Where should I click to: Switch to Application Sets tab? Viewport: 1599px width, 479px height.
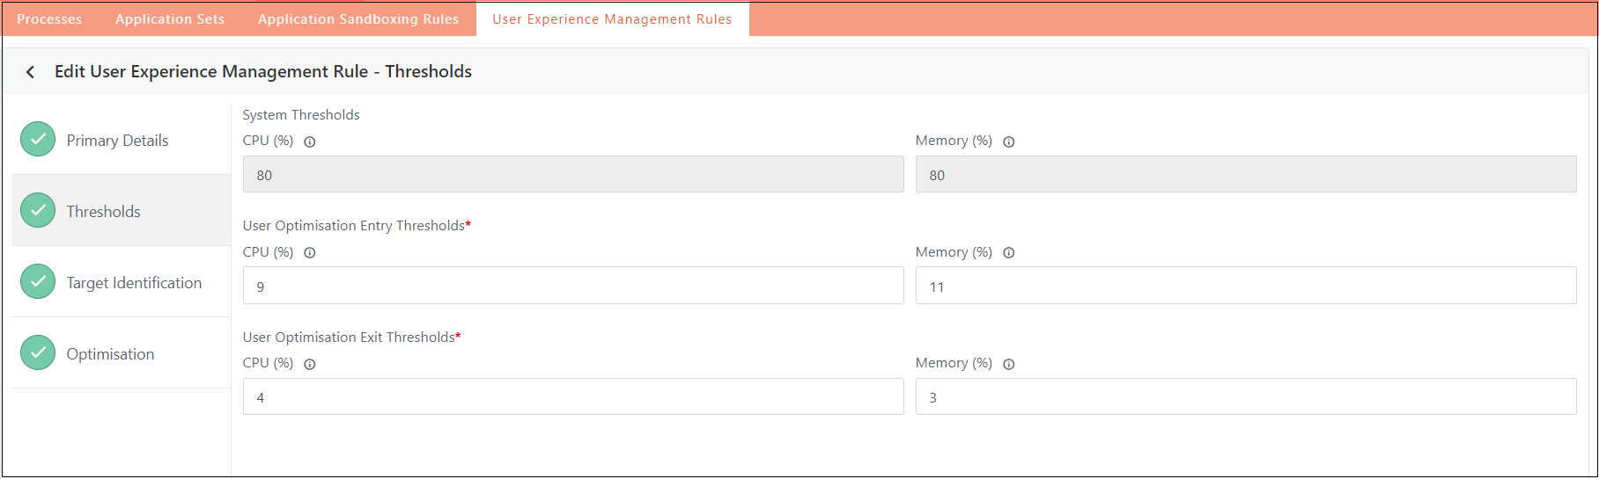click(170, 19)
